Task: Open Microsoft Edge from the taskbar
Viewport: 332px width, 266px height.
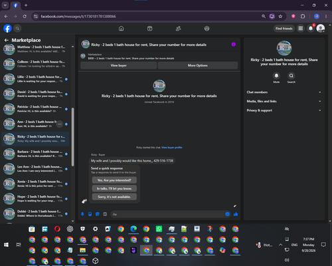Action: coord(133,229)
